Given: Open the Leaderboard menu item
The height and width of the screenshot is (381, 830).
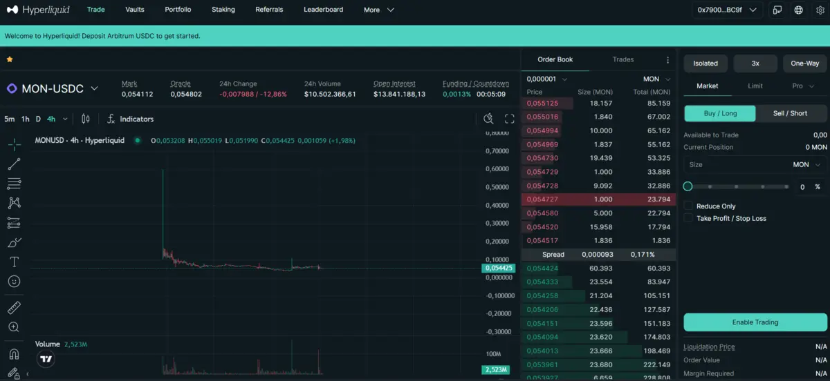Looking at the screenshot, I should tap(323, 10).
